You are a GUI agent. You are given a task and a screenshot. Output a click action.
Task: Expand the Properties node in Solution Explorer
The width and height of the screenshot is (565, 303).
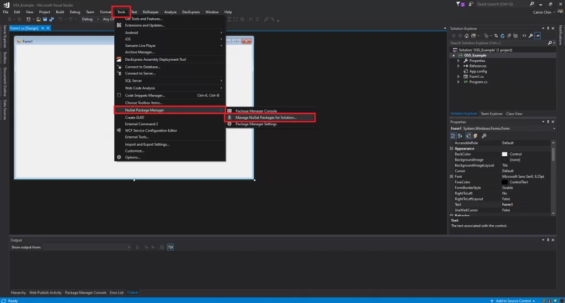pos(459,61)
